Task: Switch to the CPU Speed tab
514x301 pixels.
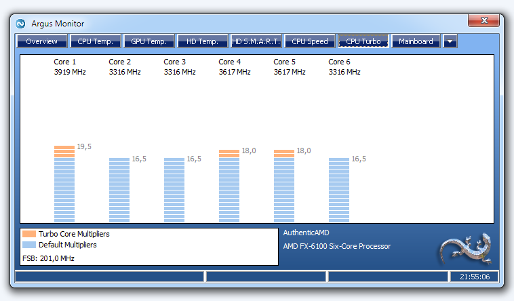Action: pos(310,41)
